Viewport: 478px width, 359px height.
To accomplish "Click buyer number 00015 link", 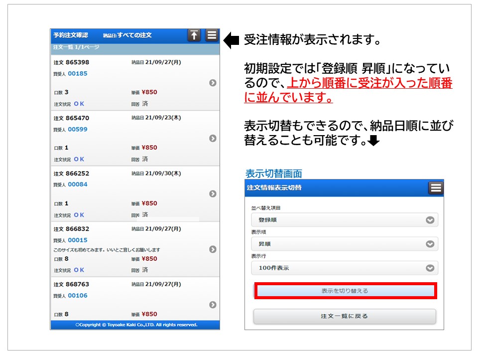I will click(77, 240).
